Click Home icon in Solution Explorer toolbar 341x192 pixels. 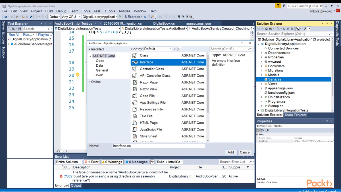coord(266,29)
